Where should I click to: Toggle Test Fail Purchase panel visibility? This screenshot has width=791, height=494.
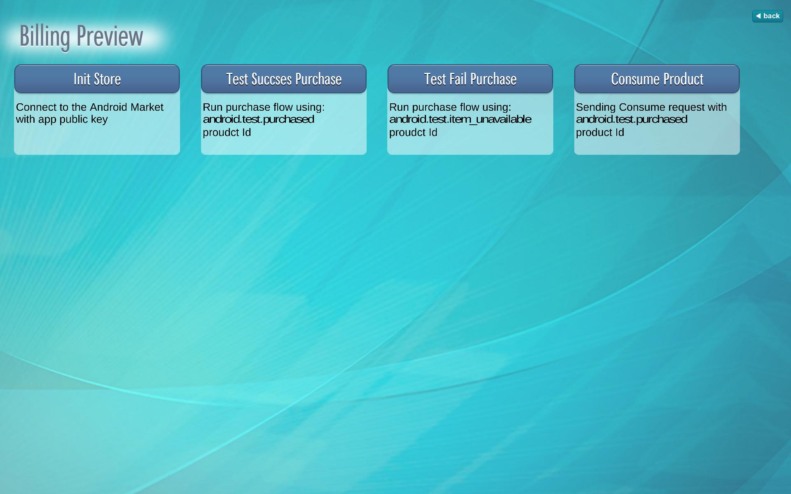click(470, 79)
